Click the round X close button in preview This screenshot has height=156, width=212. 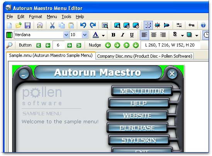pyautogui.click(x=172, y=74)
